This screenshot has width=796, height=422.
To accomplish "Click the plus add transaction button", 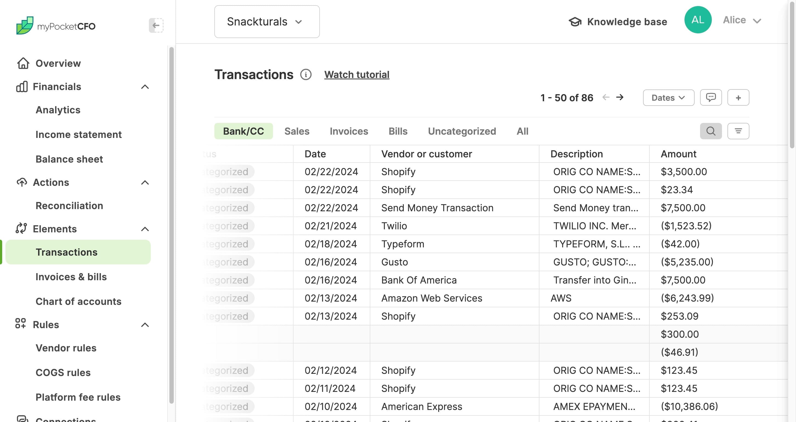I will pos(738,98).
